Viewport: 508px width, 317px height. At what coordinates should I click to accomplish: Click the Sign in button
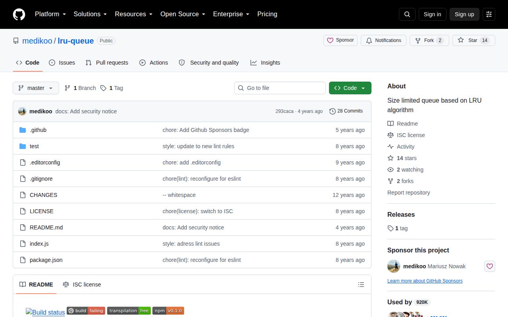(x=432, y=14)
